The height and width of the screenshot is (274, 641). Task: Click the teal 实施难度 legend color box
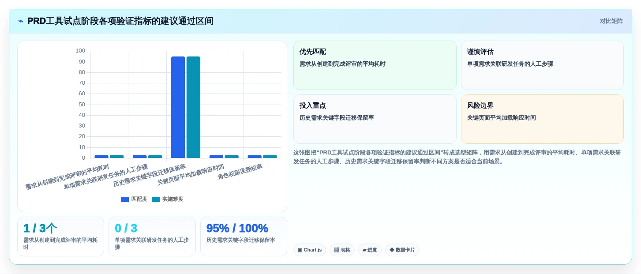coord(156,199)
